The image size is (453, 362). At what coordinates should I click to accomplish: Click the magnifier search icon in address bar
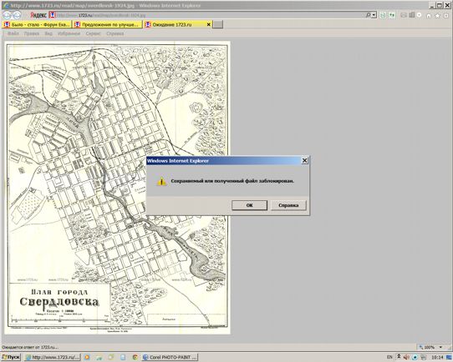pyautogui.click(x=368, y=15)
